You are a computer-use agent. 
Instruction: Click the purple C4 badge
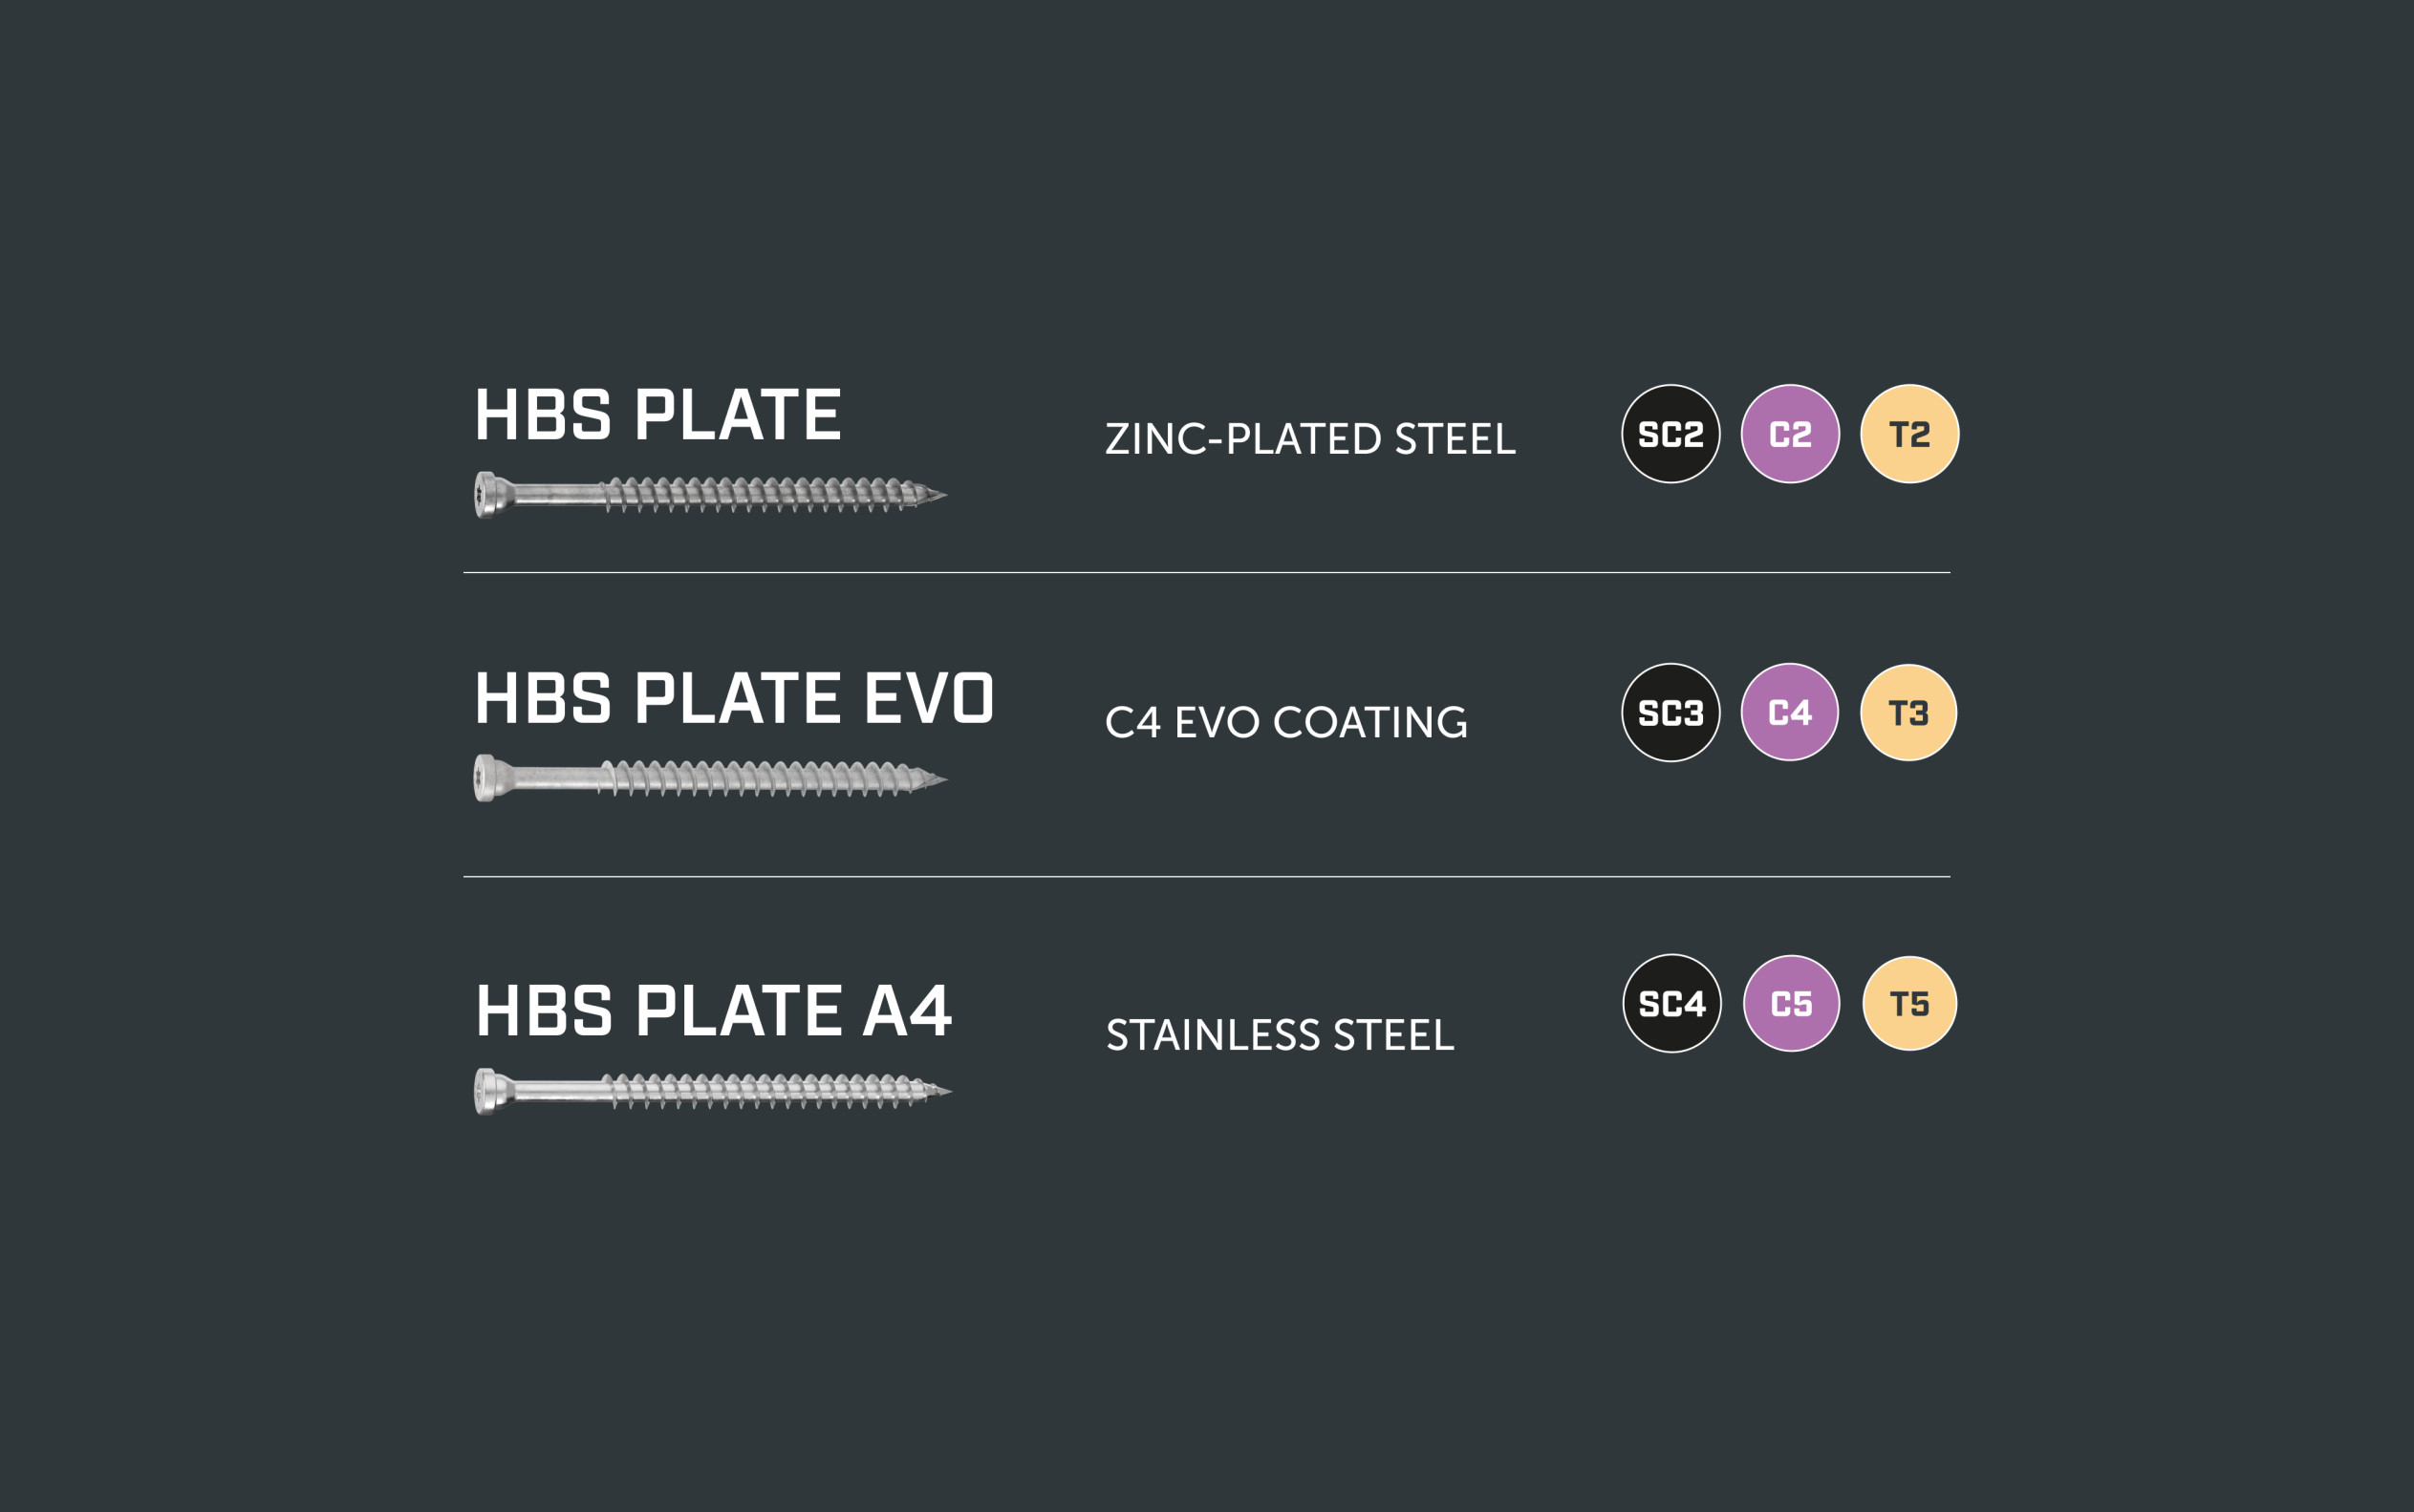coord(1789,712)
